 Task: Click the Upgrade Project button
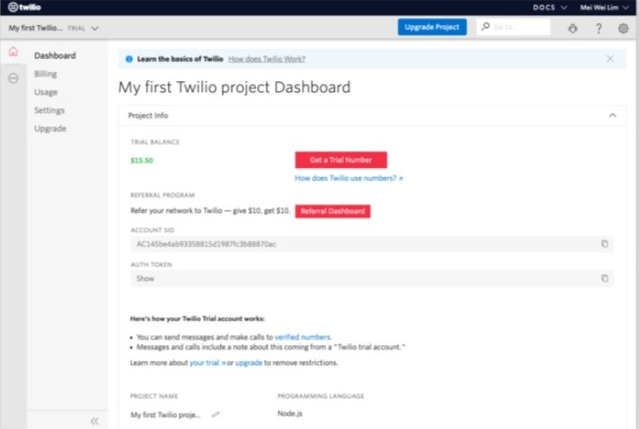tap(432, 27)
